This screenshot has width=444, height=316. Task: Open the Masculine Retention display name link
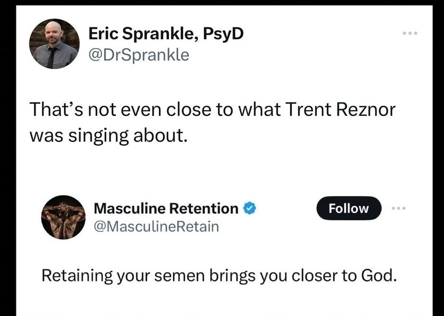pyautogui.click(x=166, y=208)
